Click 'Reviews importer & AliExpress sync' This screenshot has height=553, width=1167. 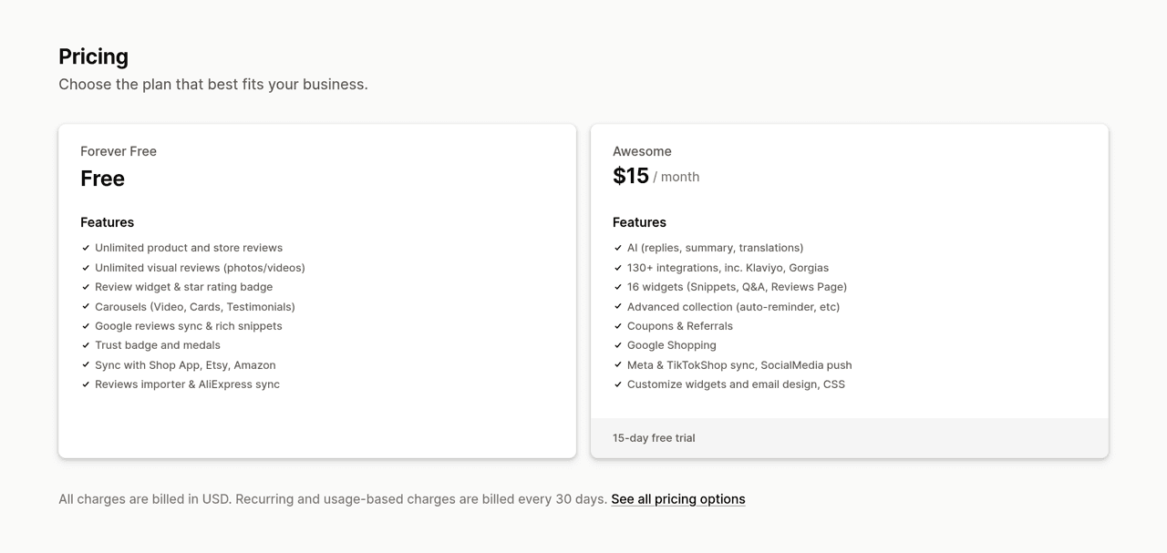click(187, 384)
